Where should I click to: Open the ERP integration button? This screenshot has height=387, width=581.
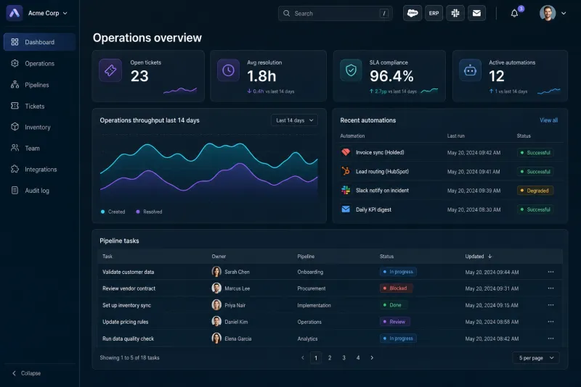coord(434,13)
